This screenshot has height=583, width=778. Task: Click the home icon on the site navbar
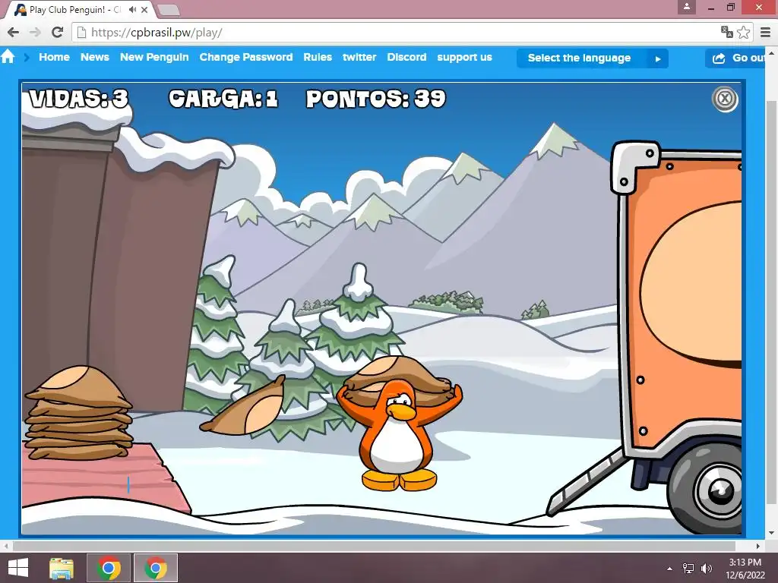(x=8, y=56)
